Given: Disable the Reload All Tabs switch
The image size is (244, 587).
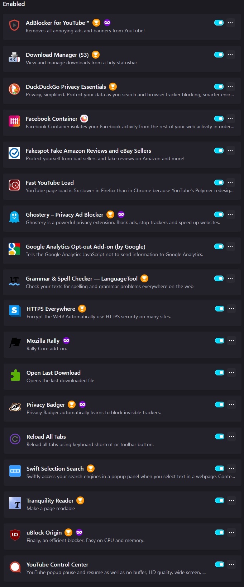Looking at the screenshot, I should (220, 436).
